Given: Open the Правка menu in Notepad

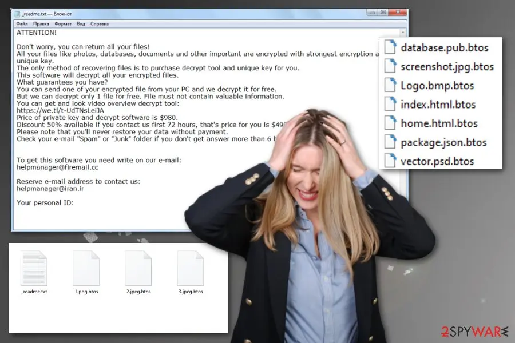Looking at the screenshot, I should pos(41,24).
